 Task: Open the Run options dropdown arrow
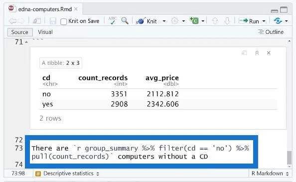click(264, 21)
